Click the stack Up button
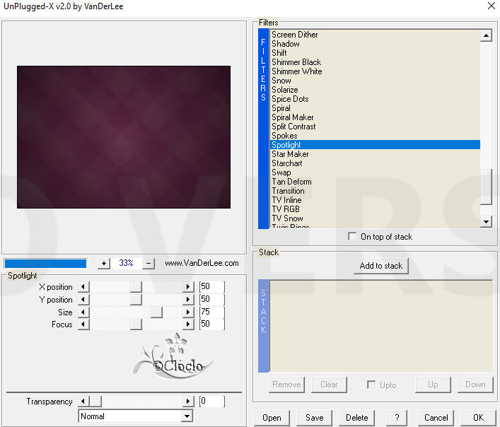 coord(433,385)
